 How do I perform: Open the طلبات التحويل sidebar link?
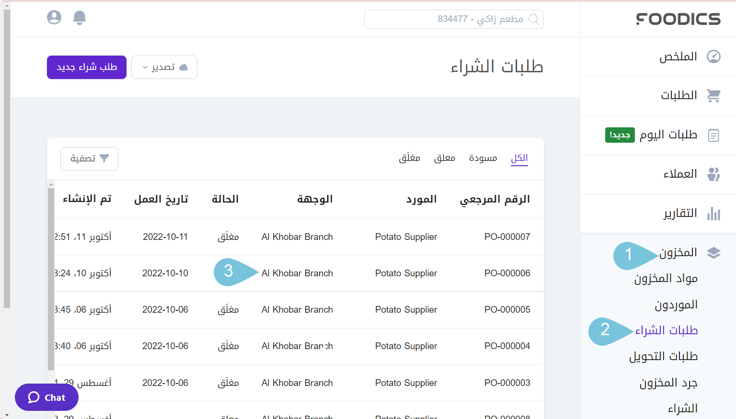664,356
